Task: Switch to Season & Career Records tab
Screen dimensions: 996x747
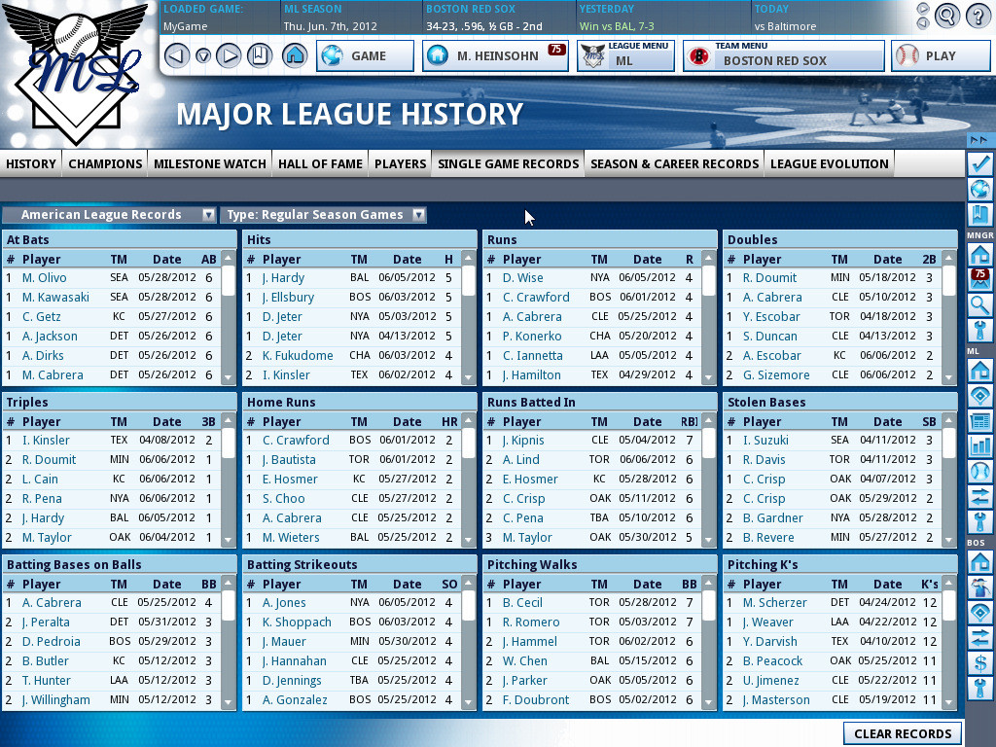Action: coord(675,163)
